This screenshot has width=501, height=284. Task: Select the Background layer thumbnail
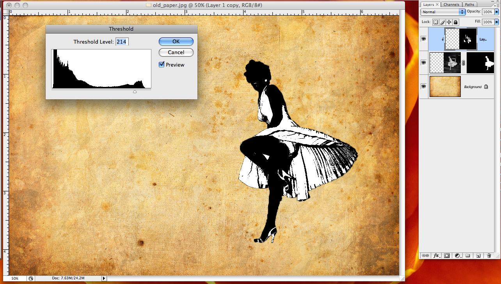(445, 86)
